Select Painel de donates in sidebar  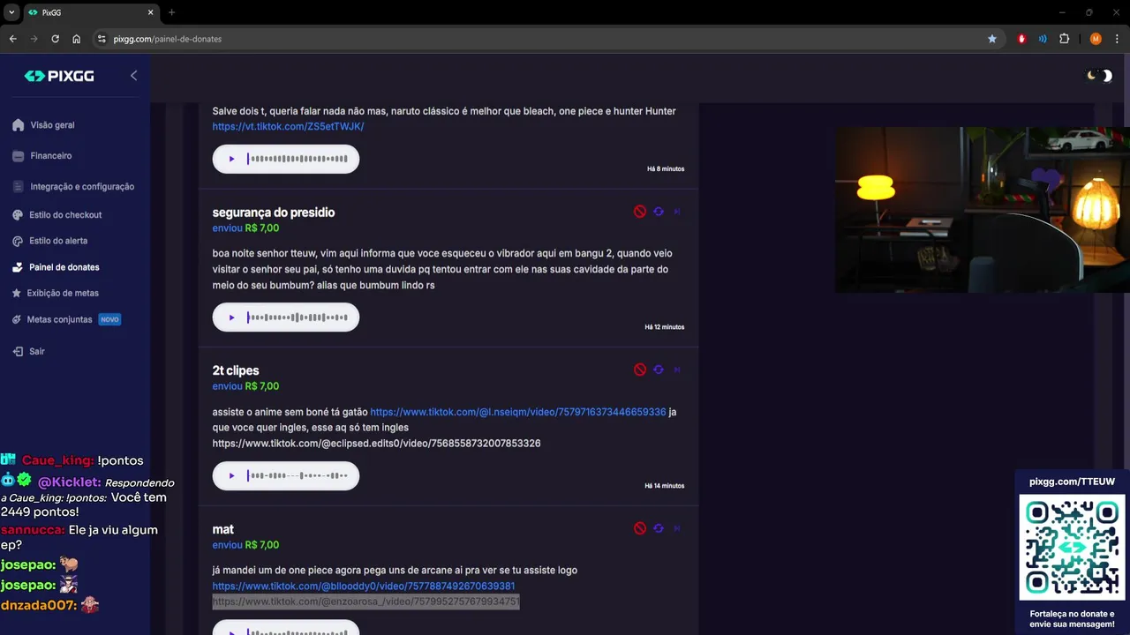coord(56,267)
